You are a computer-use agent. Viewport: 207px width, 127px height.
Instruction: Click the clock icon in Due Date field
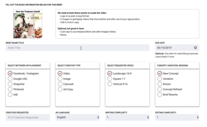pyautogui.click(x=195, y=48)
